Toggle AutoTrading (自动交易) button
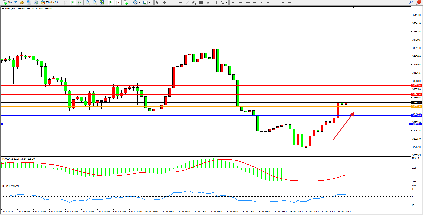 (49, 2)
